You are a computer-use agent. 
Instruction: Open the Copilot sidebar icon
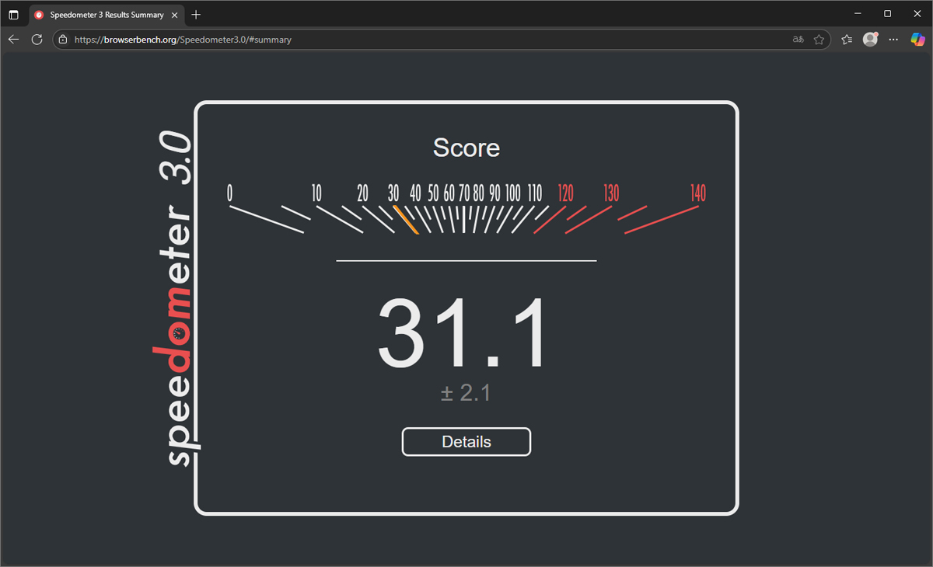(918, 40)
